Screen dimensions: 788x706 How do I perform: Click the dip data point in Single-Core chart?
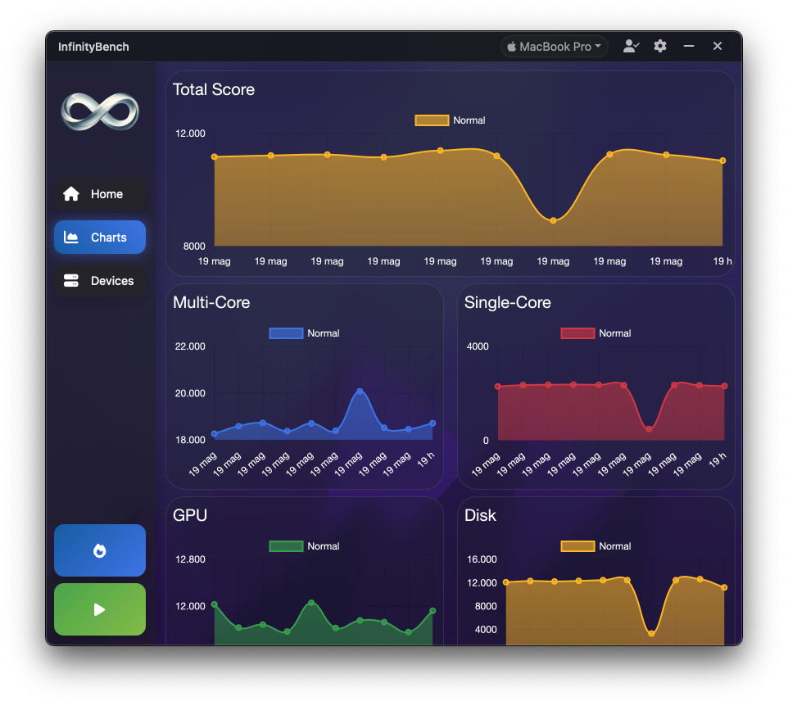tap(649, 429)
